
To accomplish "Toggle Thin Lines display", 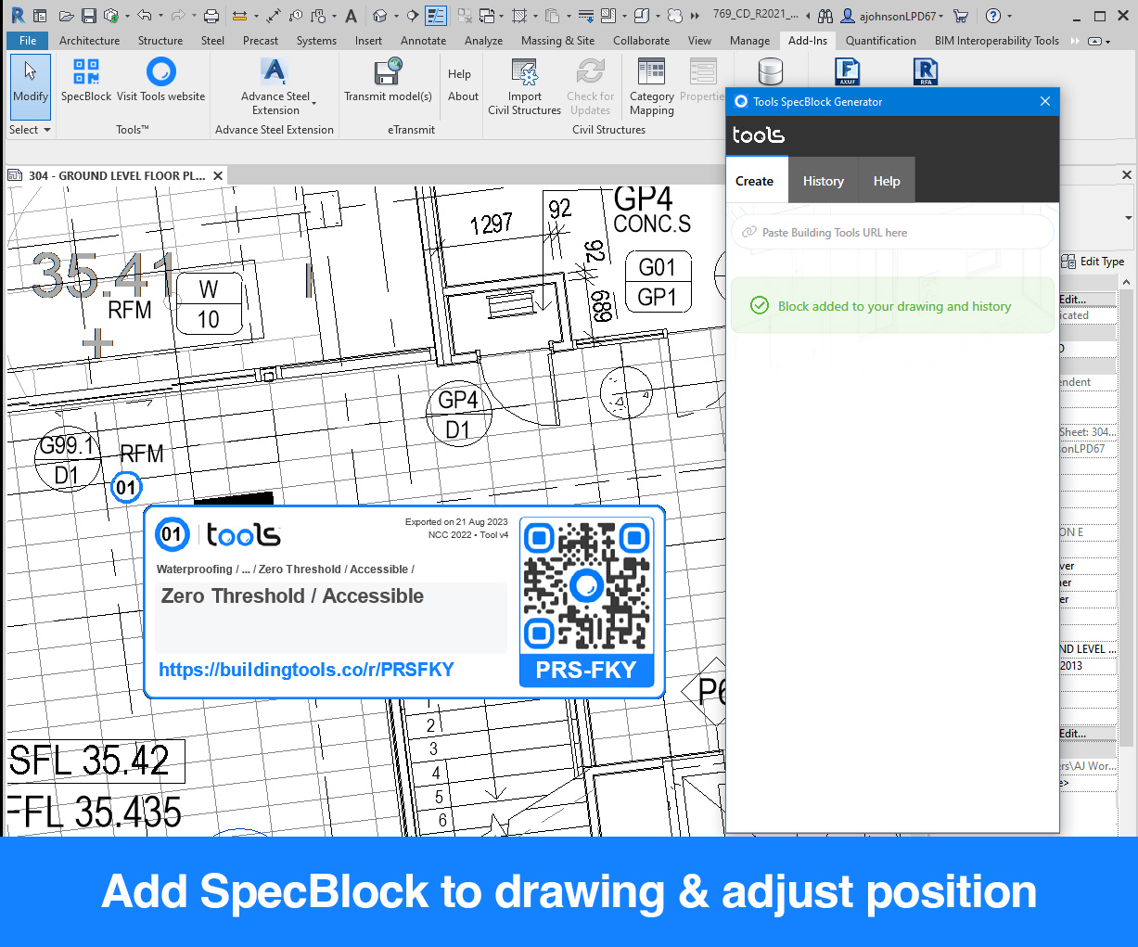I will (435, 16).
